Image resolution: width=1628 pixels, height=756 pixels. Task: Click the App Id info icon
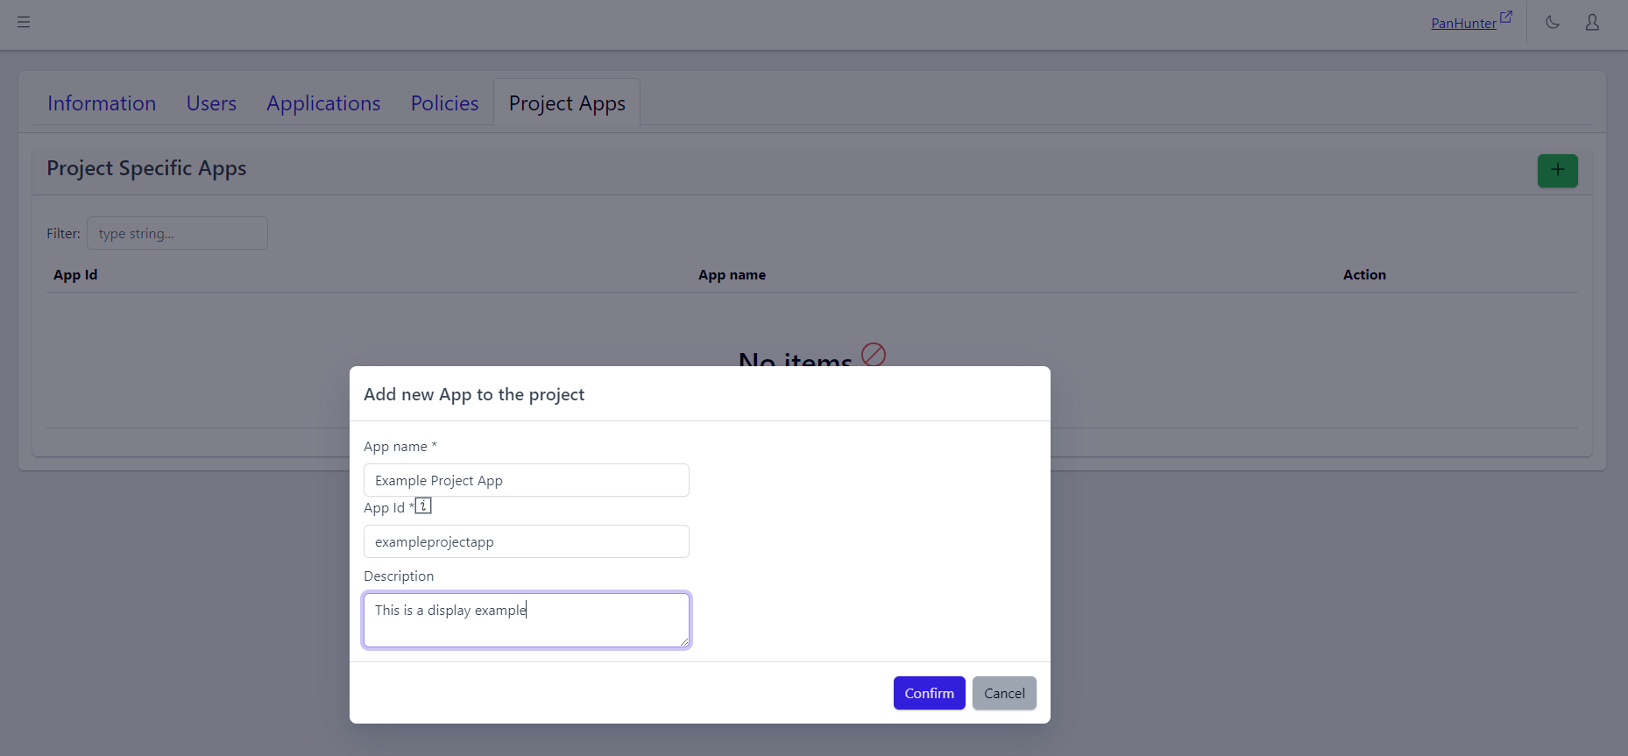click(x=423, y=505)
